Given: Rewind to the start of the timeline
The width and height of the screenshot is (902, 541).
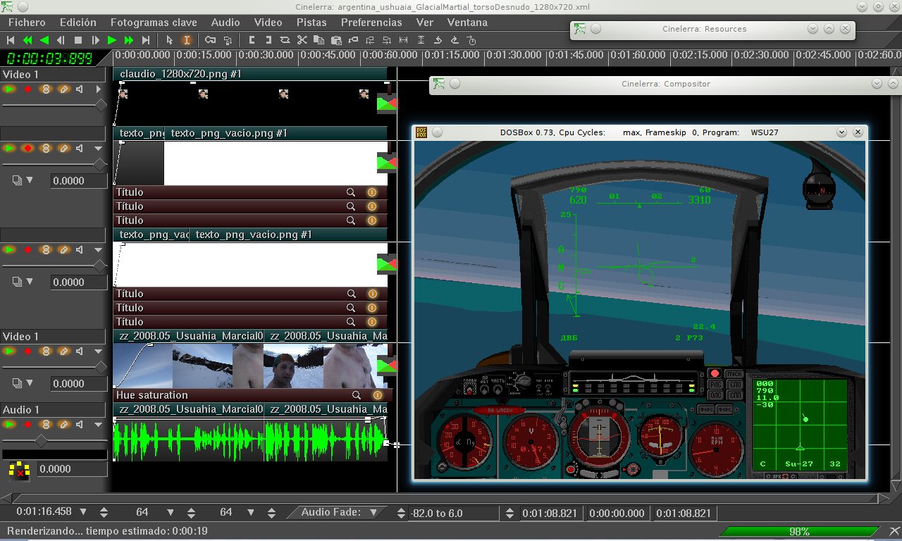Looking at the screenshot, I should (11, 40).
